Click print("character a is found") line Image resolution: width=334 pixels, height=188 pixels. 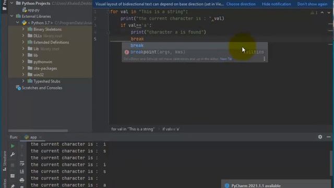(168, 32)
